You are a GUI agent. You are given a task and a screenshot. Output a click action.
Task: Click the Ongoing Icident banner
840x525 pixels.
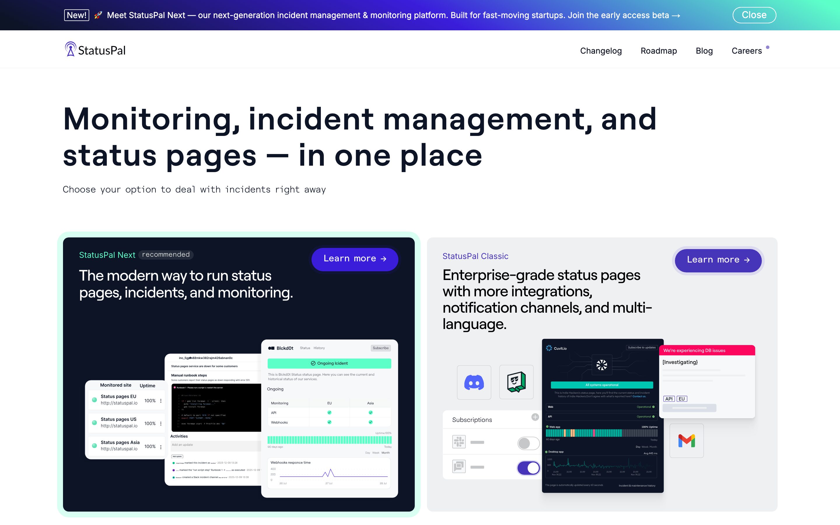tap(329, 363)
